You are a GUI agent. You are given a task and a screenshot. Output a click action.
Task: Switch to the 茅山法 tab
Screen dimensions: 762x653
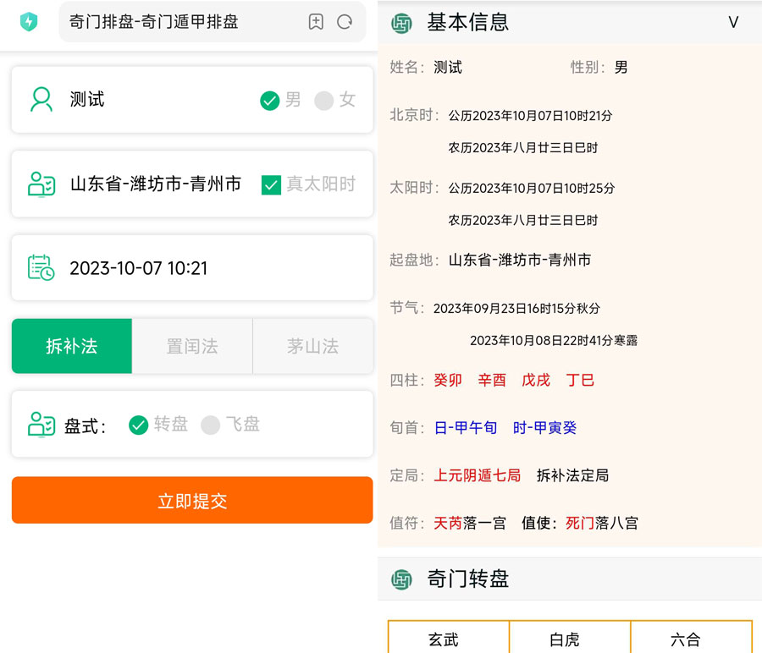(x=312, y=345)
